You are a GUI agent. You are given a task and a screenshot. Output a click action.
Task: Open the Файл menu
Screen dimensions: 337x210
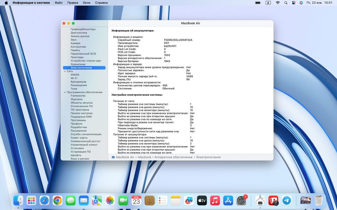pyautogui.click(x=58, y=3)
